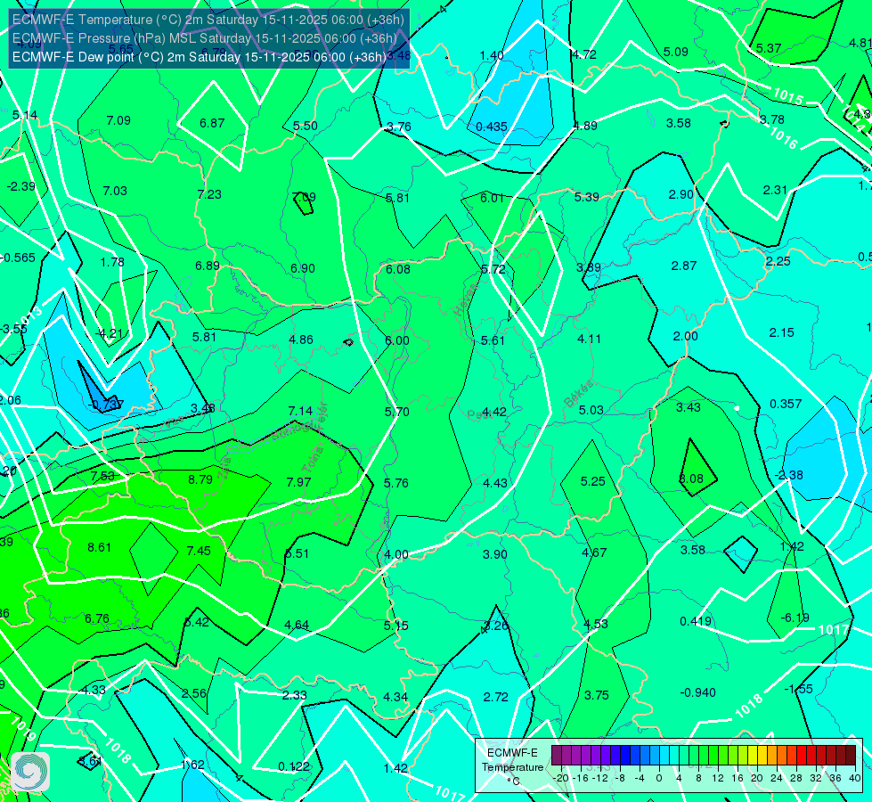The image size is (872, 802).
Task: Click the 1015 isobar label
Action: 788,97
